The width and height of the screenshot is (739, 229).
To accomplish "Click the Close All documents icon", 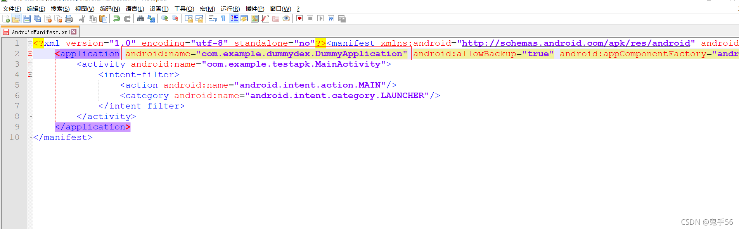I will (59, 19).
